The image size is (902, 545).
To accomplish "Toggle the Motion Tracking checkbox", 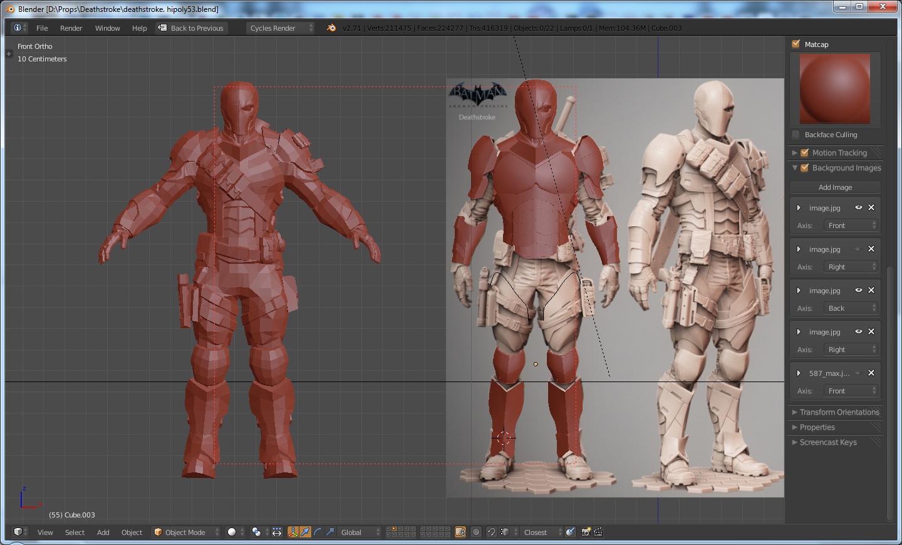I will [805, 152].
